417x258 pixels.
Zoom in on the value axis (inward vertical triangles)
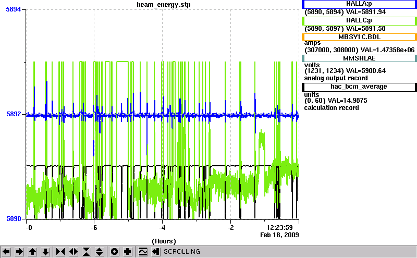(x=87, y=252)
